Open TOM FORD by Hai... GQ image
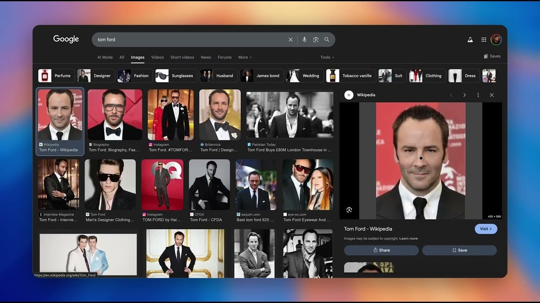 point(162,184)
